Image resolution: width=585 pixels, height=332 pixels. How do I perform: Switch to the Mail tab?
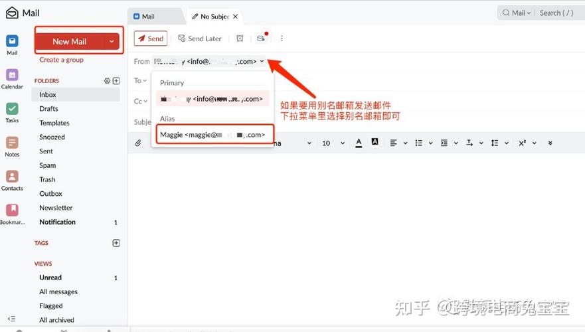pos(156,17)
